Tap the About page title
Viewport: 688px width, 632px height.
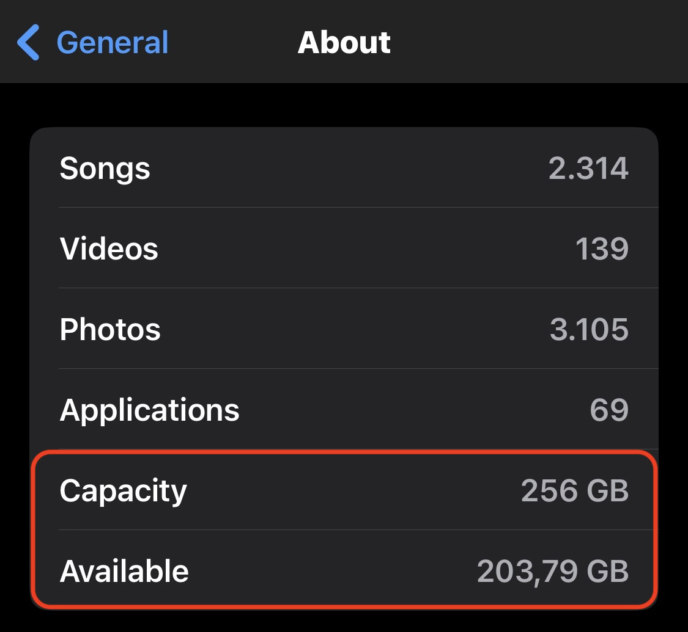coord(344,42)
